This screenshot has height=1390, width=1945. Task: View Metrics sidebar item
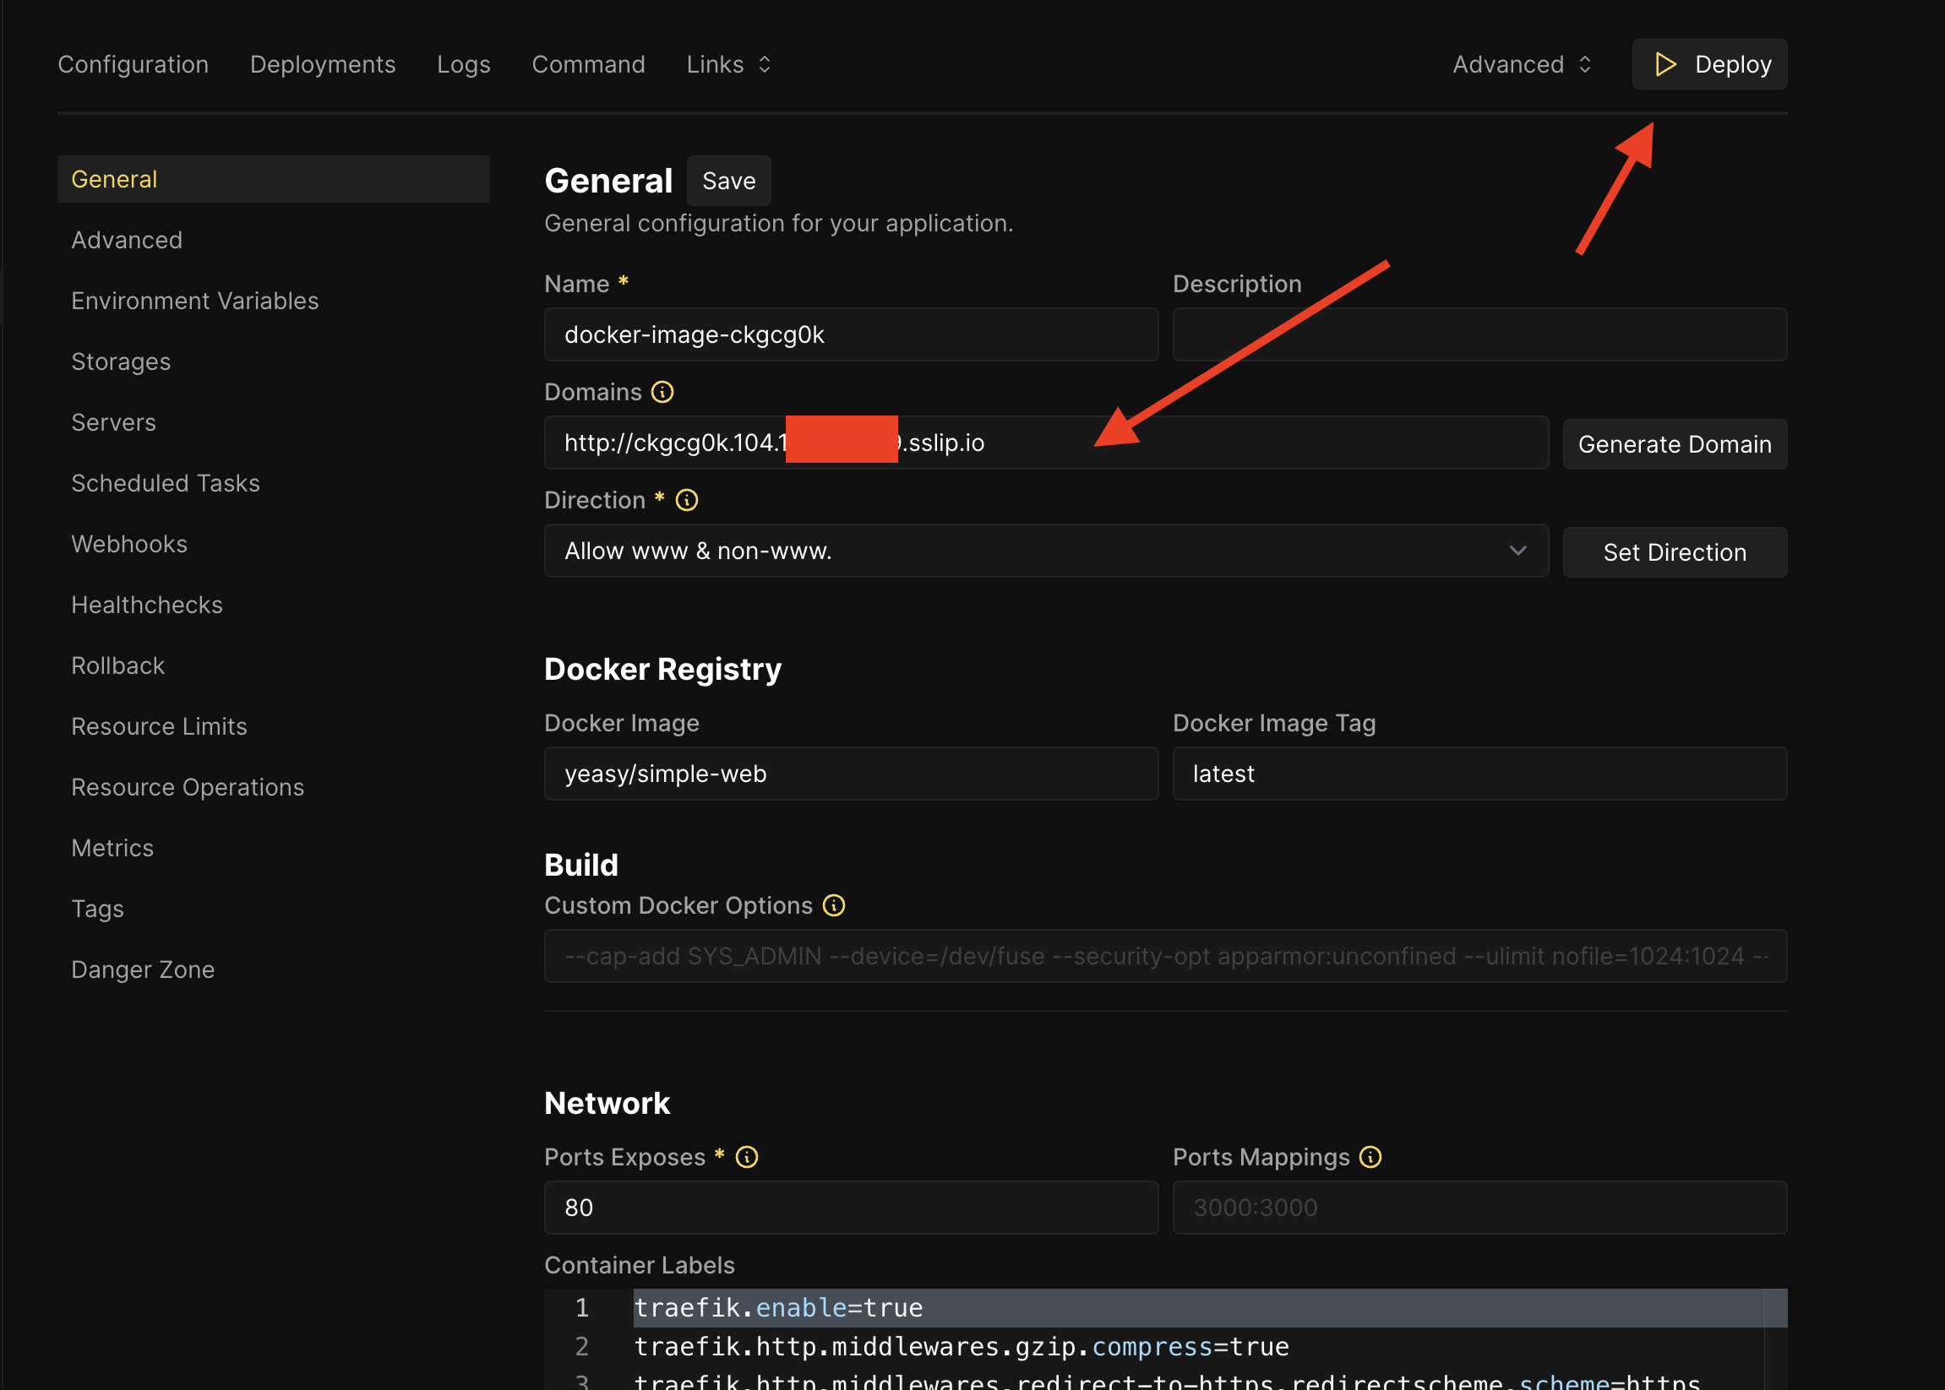pos(112,847)
